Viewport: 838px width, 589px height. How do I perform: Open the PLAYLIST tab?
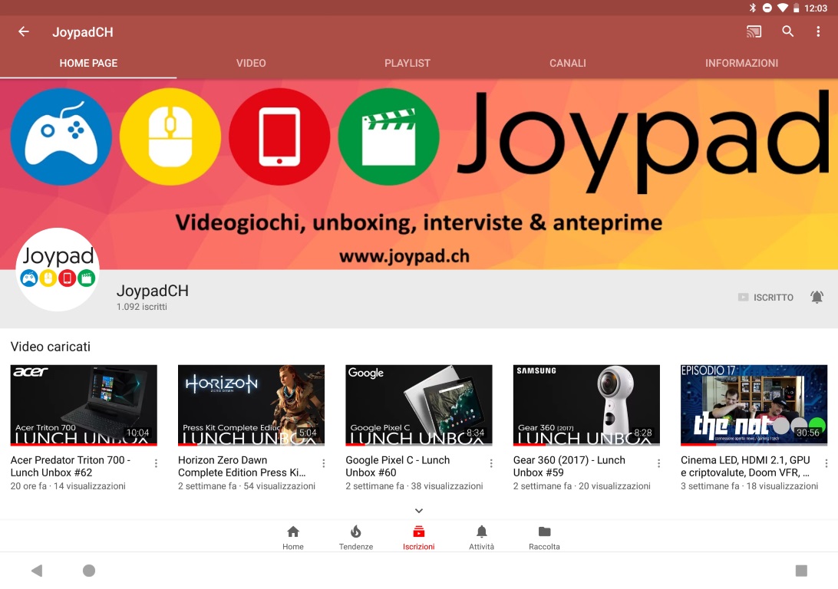[x=407, y=63]
